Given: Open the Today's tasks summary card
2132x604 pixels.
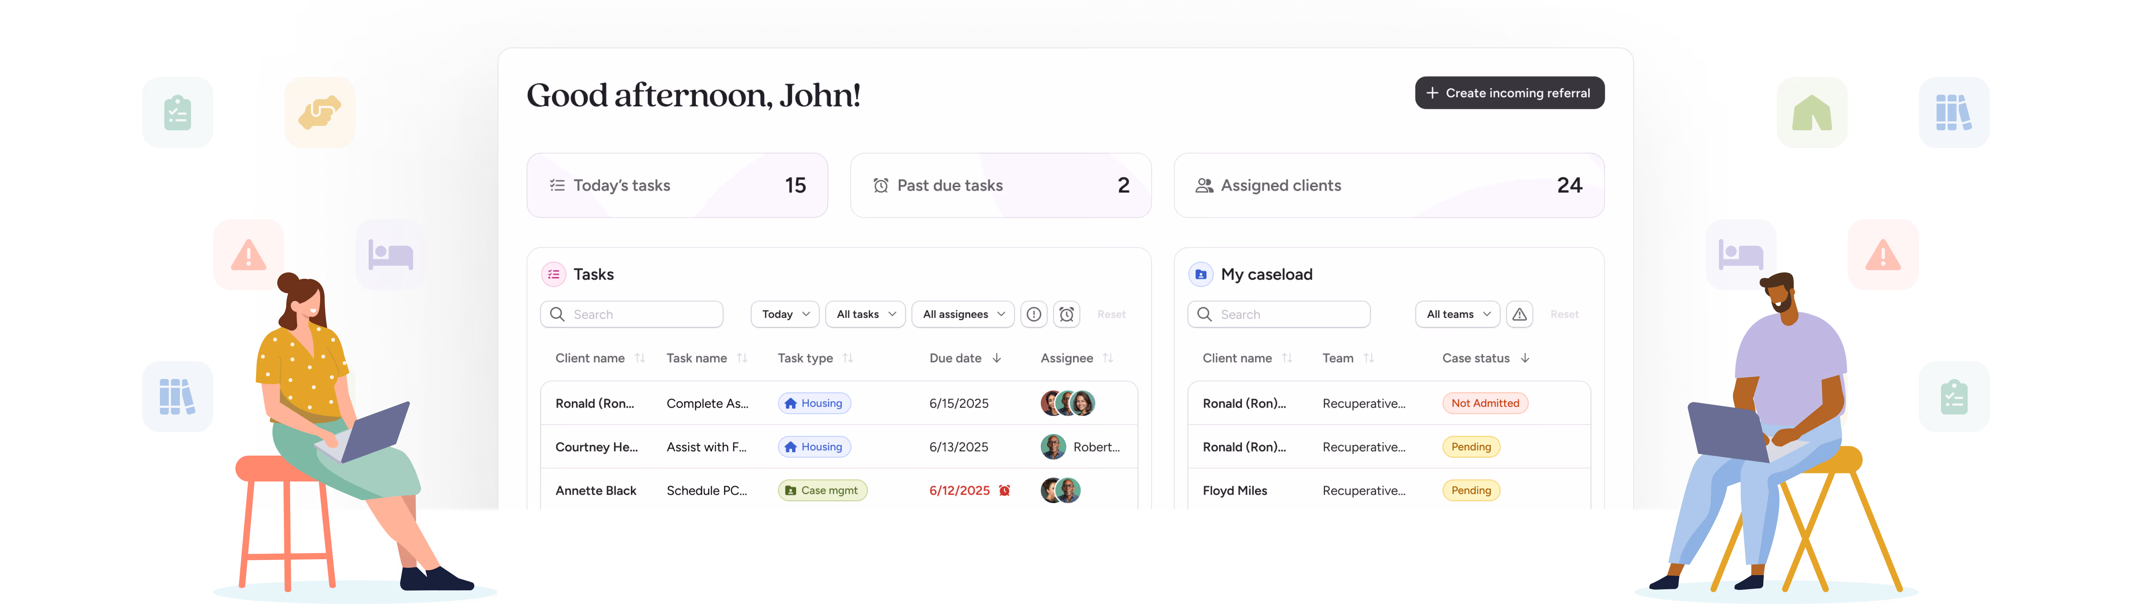Looking at the screenshot, I should 676,185.
